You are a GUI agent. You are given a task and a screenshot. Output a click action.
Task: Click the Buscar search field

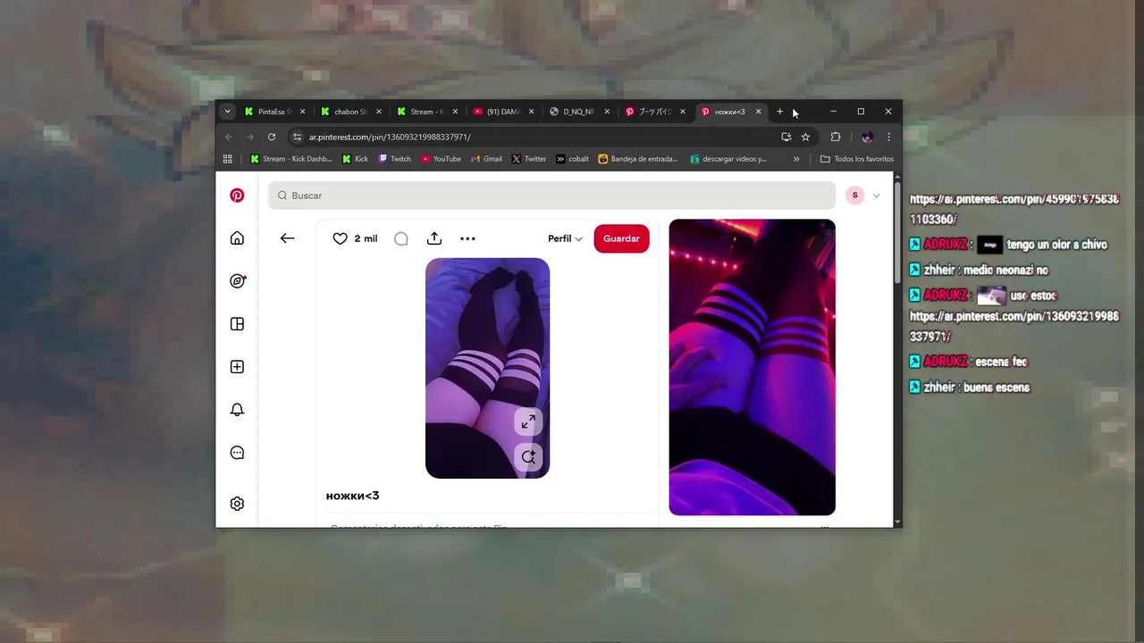(x=551, y=196)
